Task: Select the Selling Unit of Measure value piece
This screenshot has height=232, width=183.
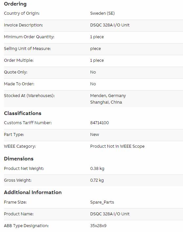Action: coord(95,49)
